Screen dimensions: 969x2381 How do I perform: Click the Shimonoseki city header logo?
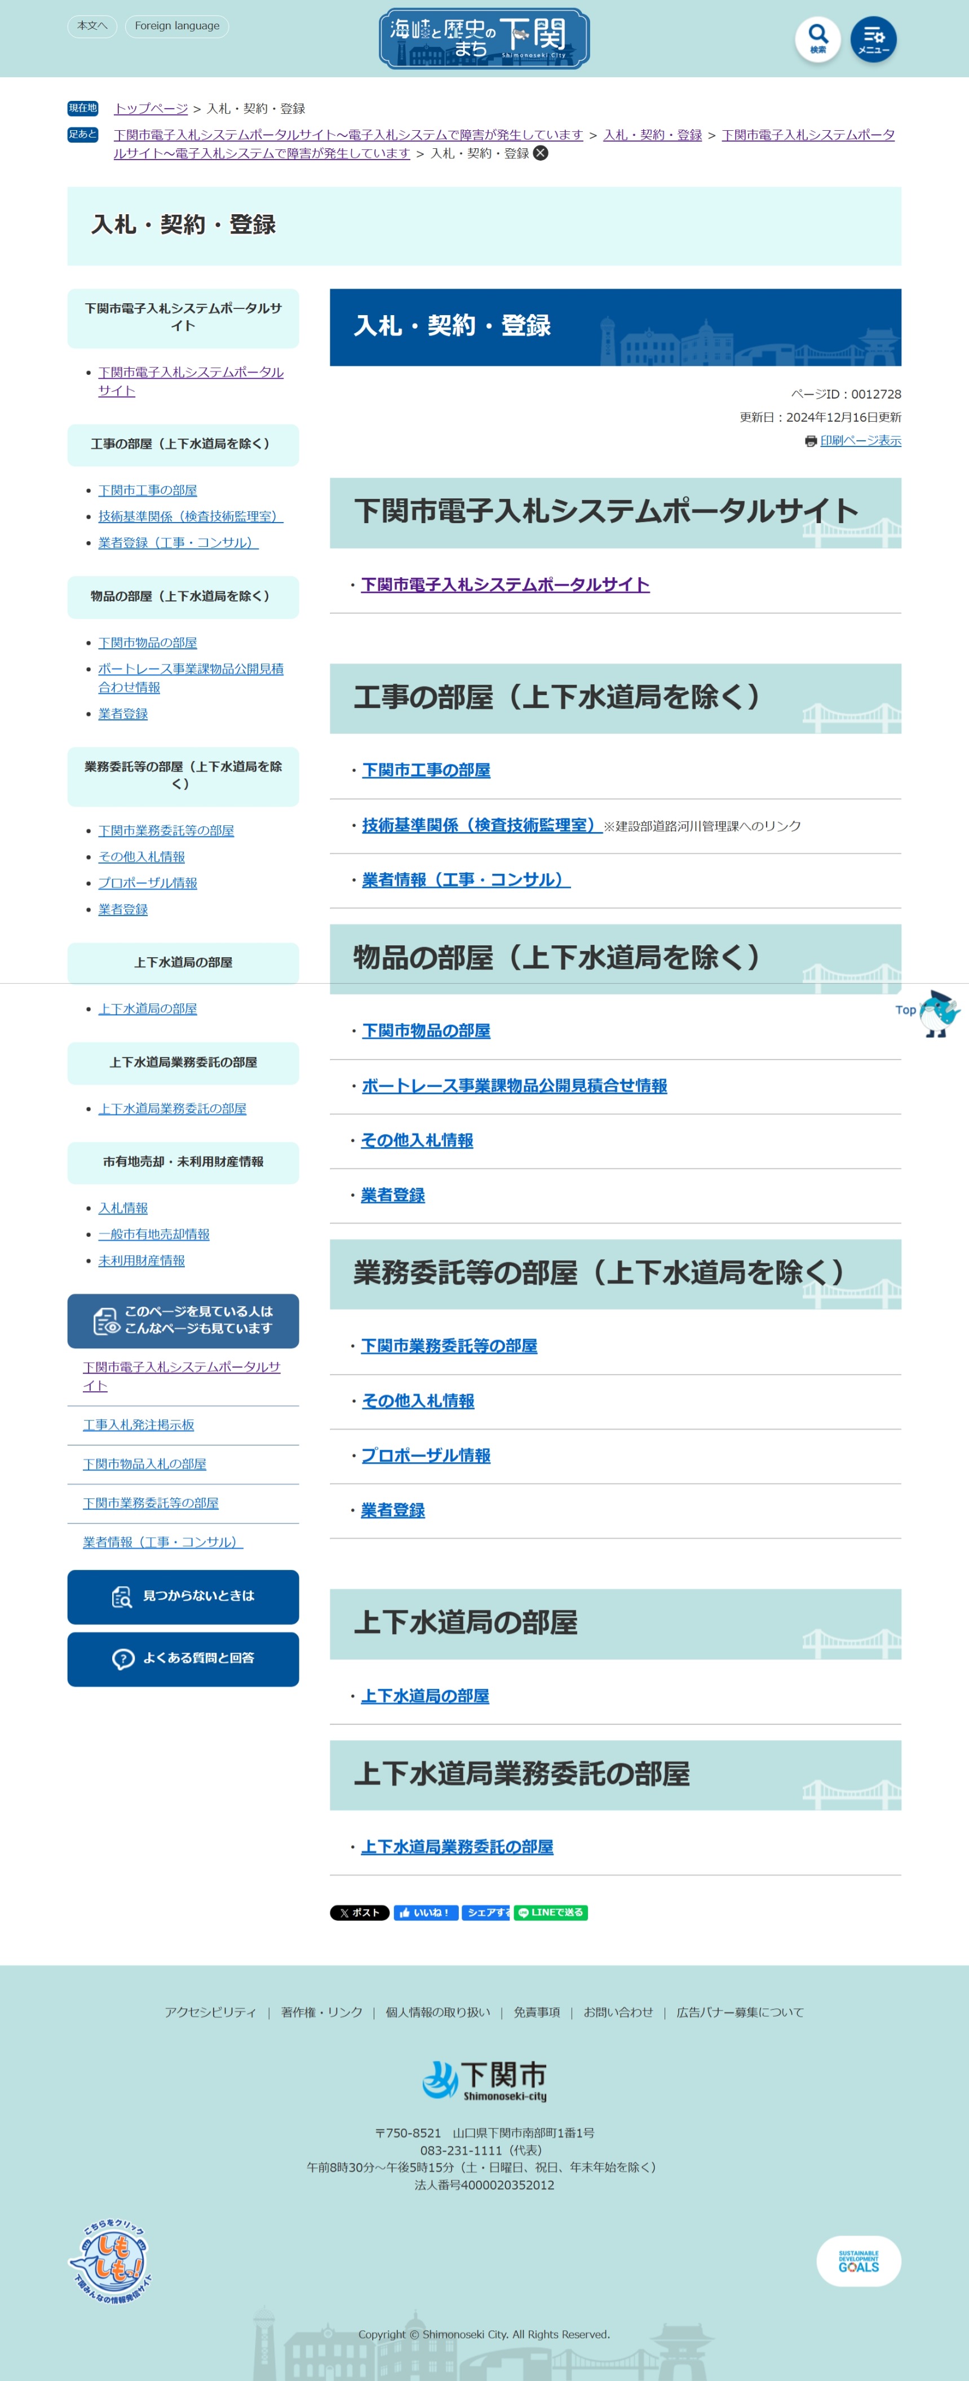point(484,39)
